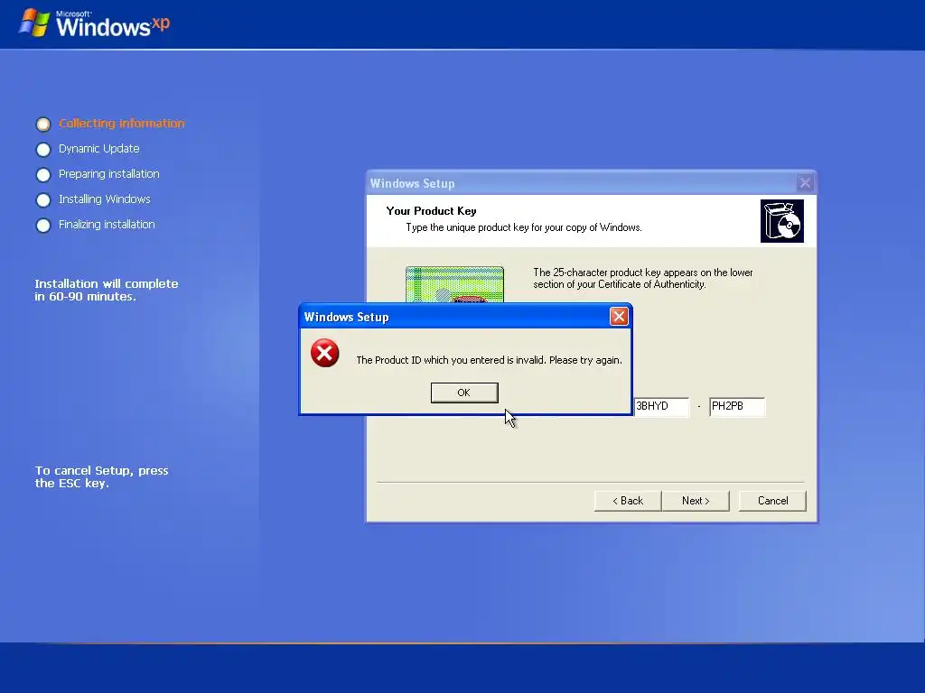Viewport: 925px width, 693px height.
Task: Click the 'Preparing installation' text
Action: pos(109,174)
